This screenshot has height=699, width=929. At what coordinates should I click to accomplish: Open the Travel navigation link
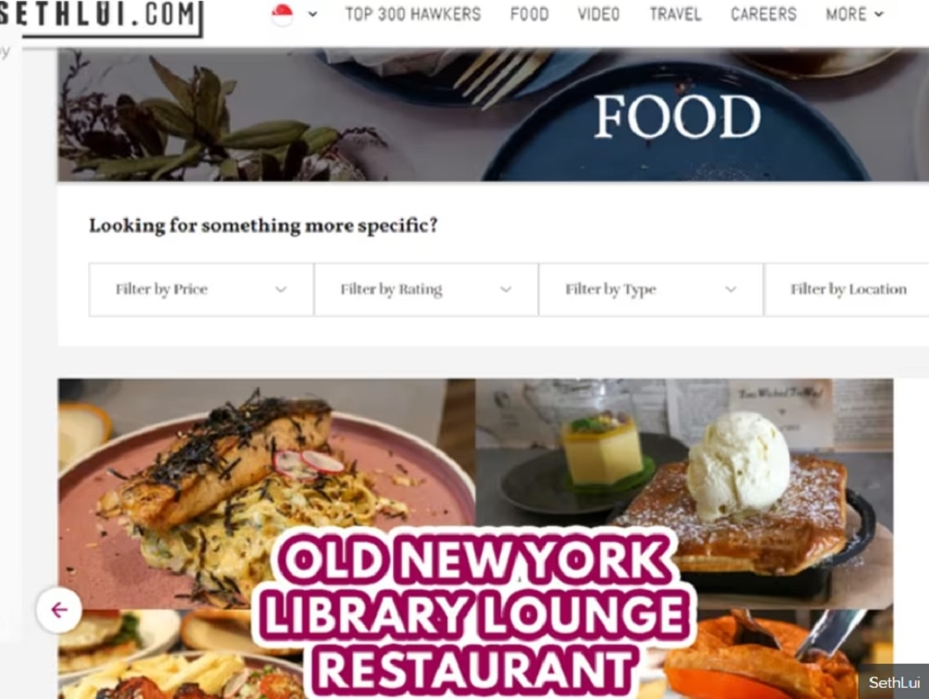pos(675,14)
